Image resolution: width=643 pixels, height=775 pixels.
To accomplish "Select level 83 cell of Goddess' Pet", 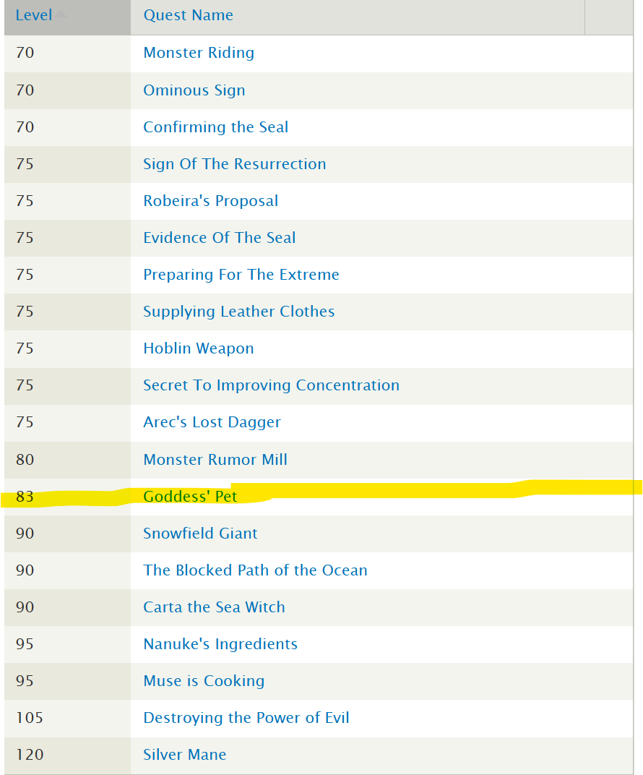I will point(67,496).
